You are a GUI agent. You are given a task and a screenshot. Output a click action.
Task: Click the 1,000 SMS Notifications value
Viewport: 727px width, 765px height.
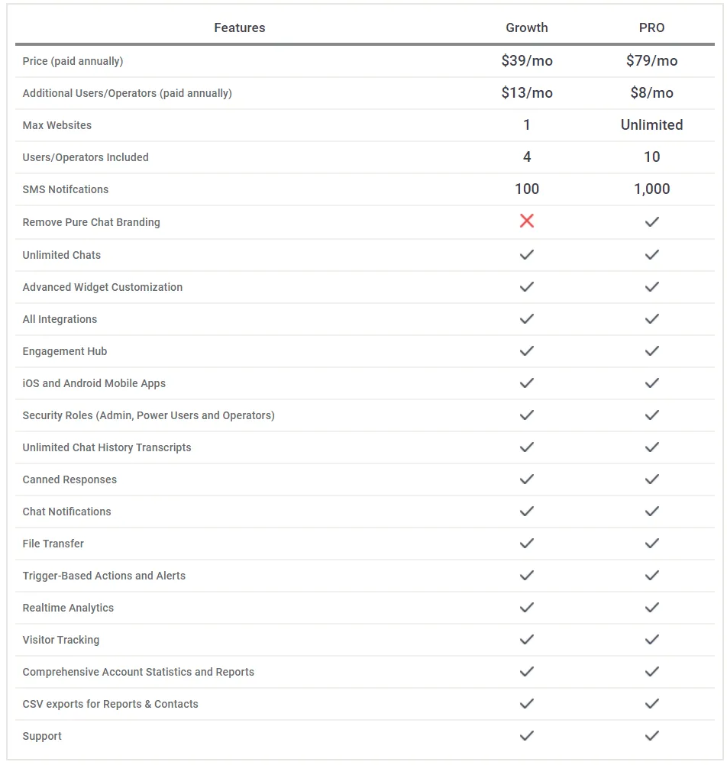tap(652, 189)
